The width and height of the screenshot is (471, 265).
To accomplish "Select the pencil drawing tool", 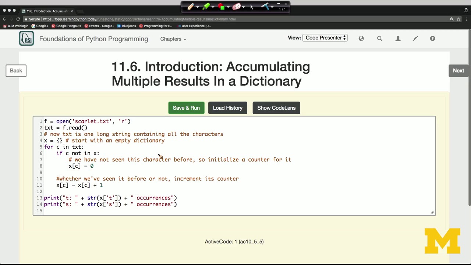I will 191,7.
